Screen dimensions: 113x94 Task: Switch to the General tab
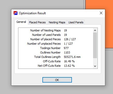point(21,22)
